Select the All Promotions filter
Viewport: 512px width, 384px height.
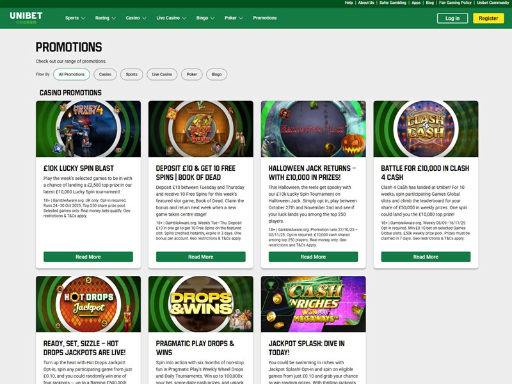click(x=72, y=74)
